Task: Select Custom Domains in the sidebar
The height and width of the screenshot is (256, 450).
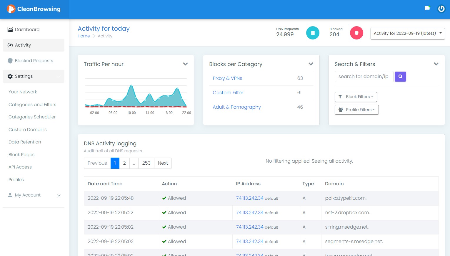Action: tap(27, 130)
